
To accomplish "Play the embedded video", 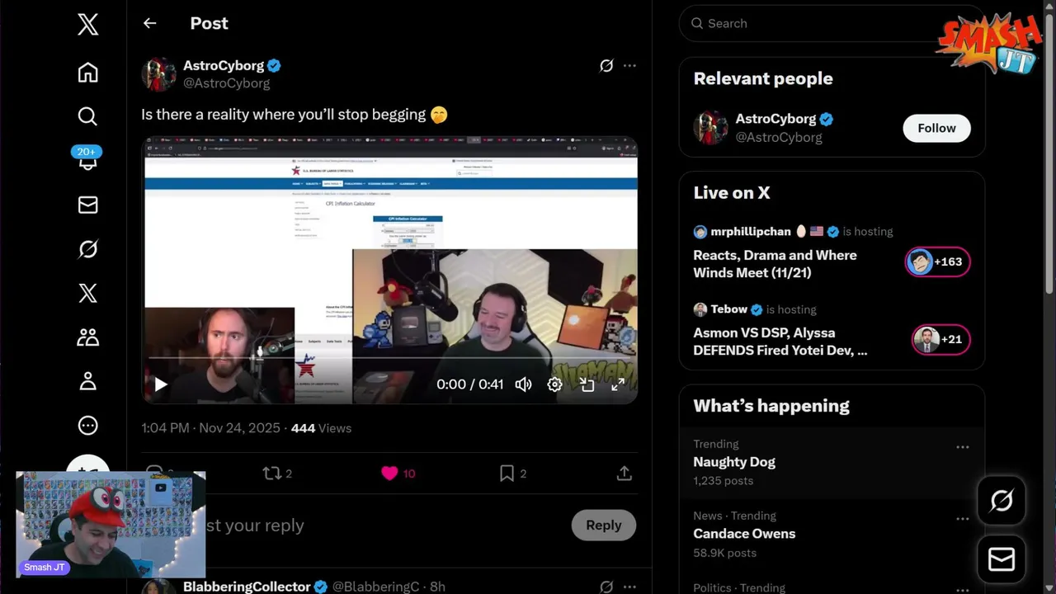I will pyautogui.click(x=161, y=384).
